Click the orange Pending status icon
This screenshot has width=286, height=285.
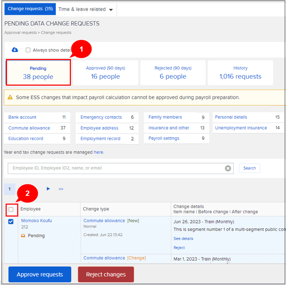tap(23, 236)
